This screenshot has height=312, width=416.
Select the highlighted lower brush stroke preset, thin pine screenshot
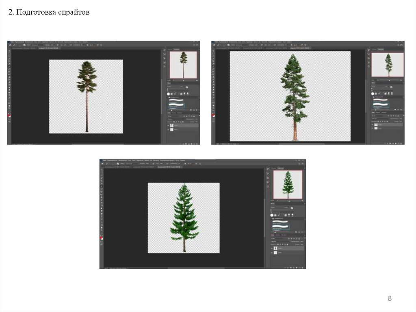(x=176, y=105)
